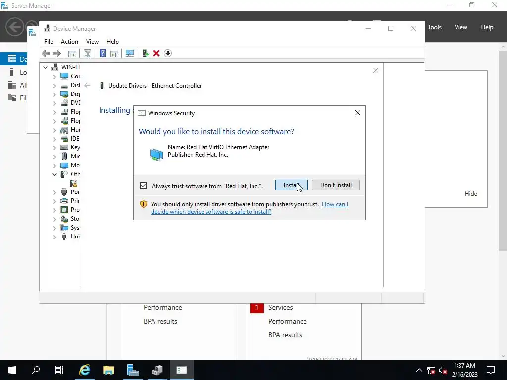This screenshot has height=380, width=507.
Task: Click muted volume icon in system tray
Action: [x=443, y=370]
